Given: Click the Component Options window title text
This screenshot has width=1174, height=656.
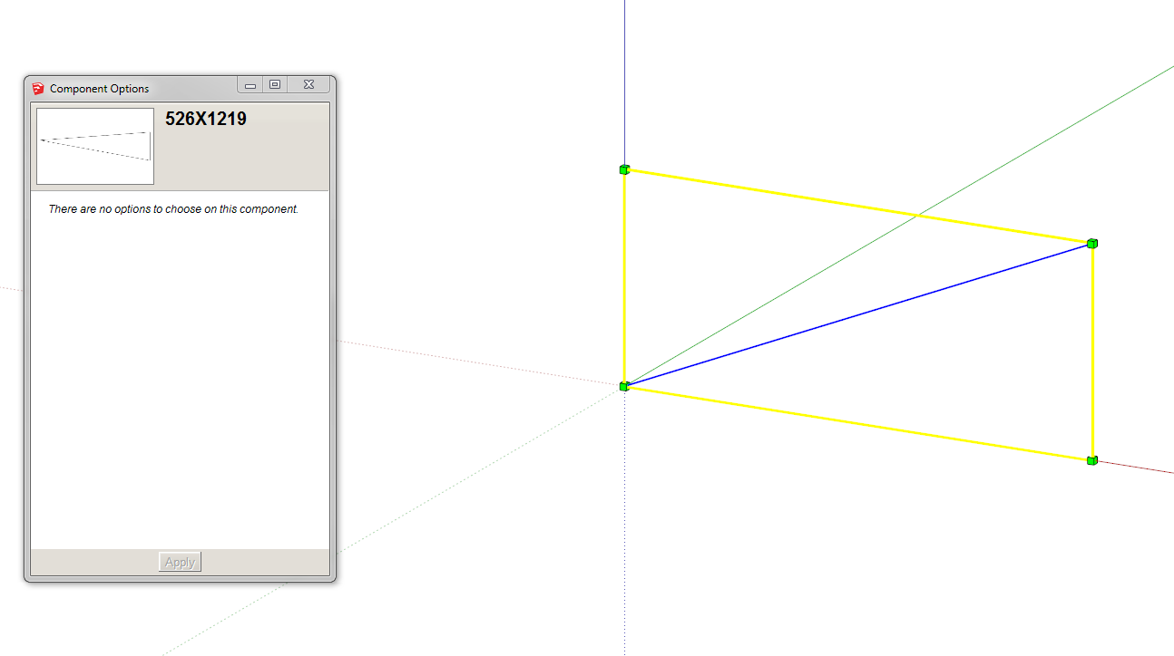Looking at the screenshot, I should [x=100, y=89].
